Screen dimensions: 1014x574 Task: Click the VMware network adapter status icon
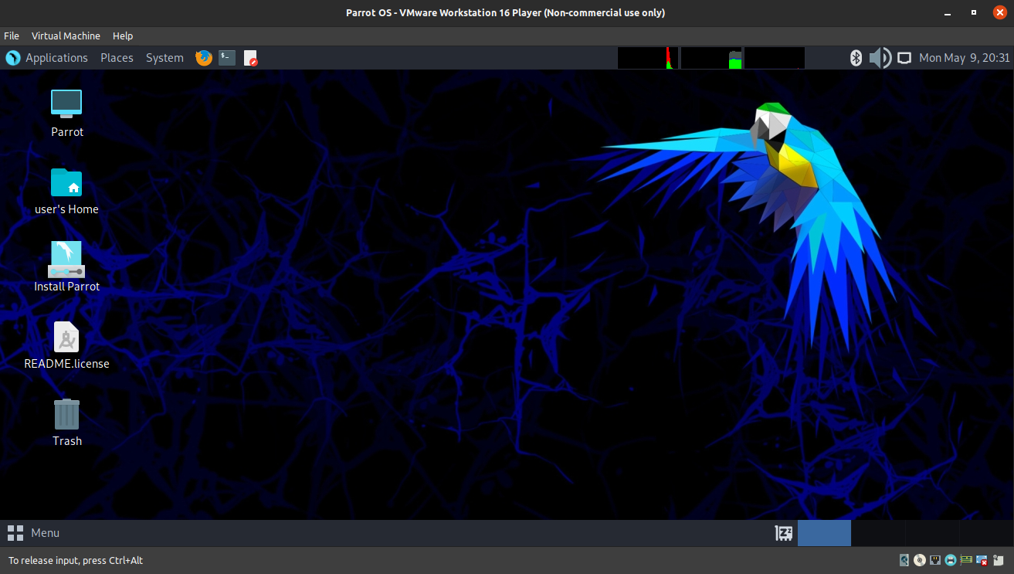tap(935, 560)
